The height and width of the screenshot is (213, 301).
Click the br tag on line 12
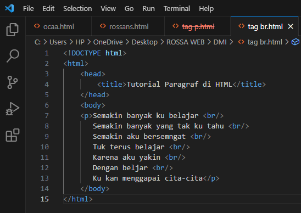[x=163, y=168]
